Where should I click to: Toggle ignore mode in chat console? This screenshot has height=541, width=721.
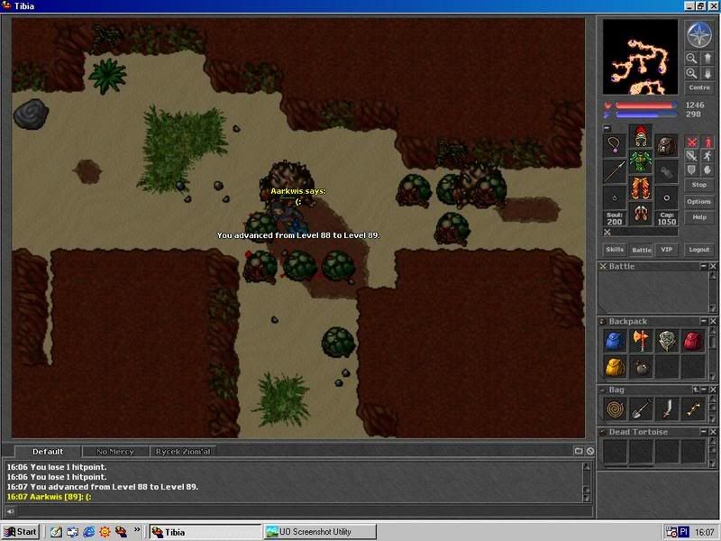tap(590, 452)
